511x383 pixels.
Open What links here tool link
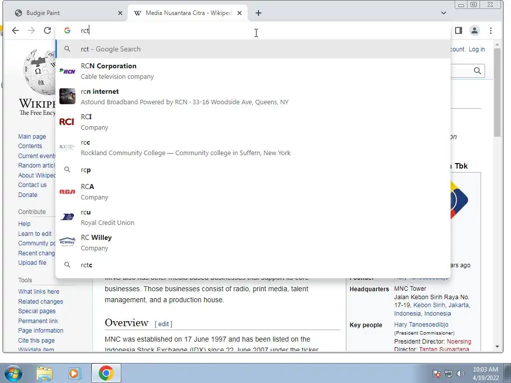(x=39, y=291)
